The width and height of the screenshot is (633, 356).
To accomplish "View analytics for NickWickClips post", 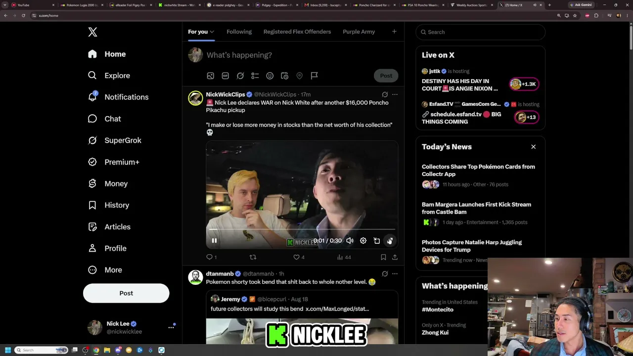I will tap(344, 257).
